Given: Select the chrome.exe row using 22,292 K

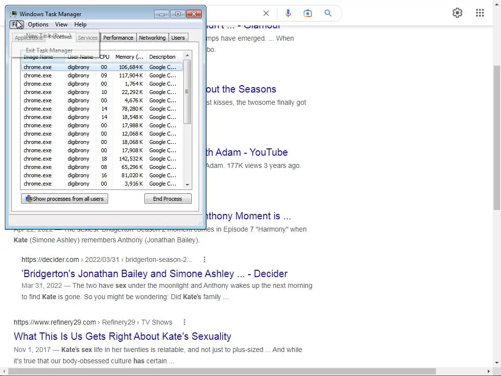Looking at the screenshot, I should [x=102, y=92].
